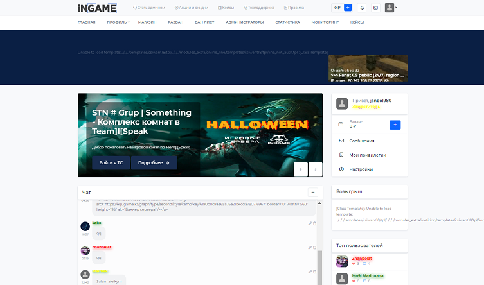Collapse the chat panel with minus button
The image size is (484, 285).
pyautogui.click(x=312, y=192)
